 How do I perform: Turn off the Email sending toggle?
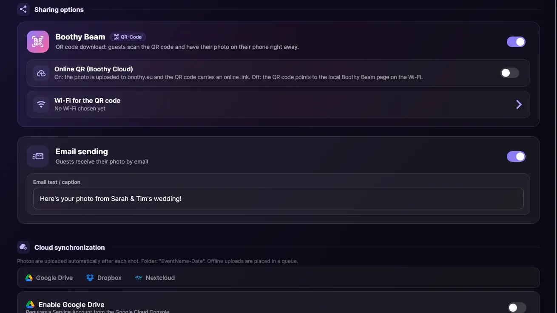[x=516, y=156]
